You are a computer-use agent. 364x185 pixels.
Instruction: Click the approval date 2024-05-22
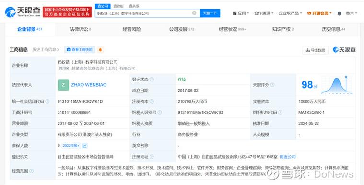(x=309, y=124)
